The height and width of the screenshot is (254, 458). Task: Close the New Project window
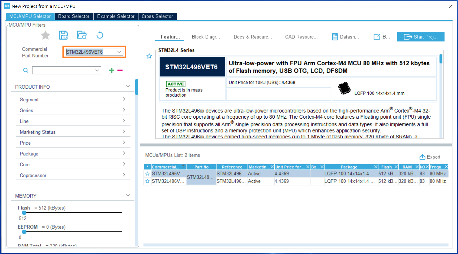point(451,6)
